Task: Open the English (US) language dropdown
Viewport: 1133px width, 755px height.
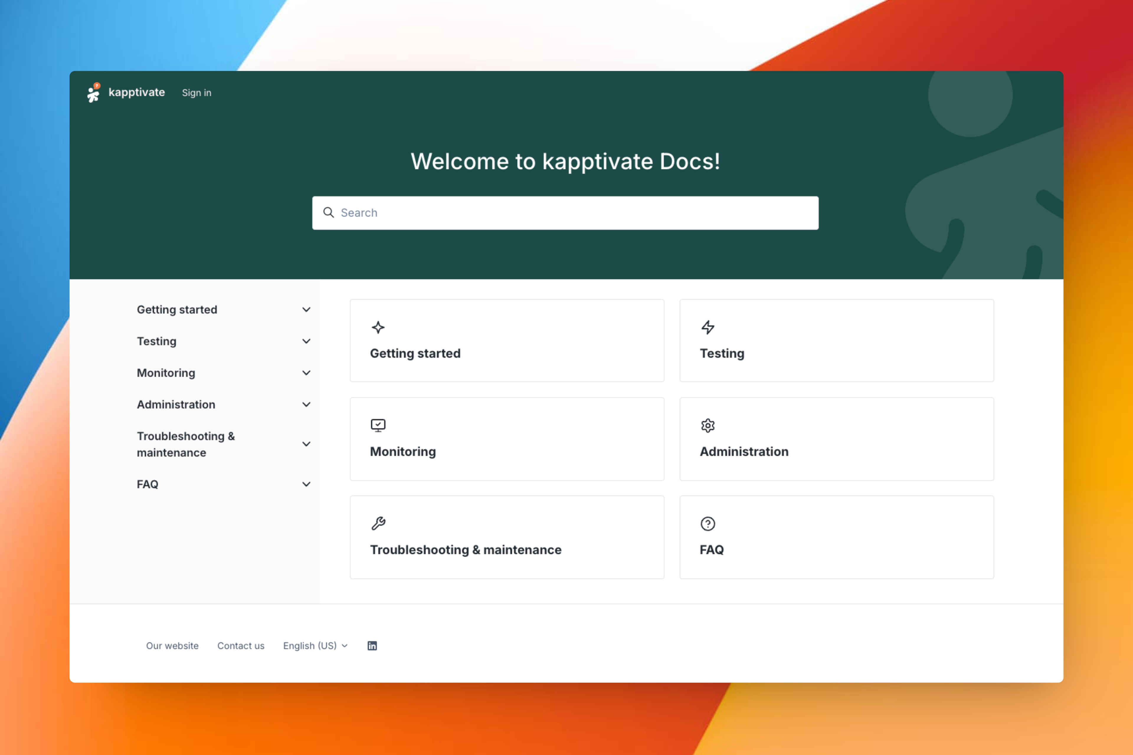Action: click(x=315, y=646)
